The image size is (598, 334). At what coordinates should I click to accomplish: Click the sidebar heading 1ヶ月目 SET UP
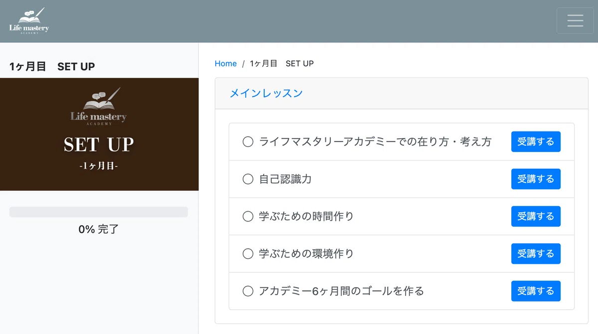click(52, 66)
